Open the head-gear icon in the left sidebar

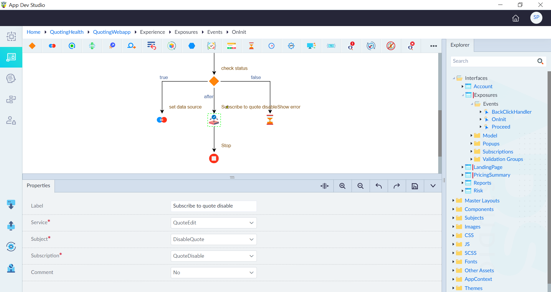pyautogui.click(x=11, y=78)
